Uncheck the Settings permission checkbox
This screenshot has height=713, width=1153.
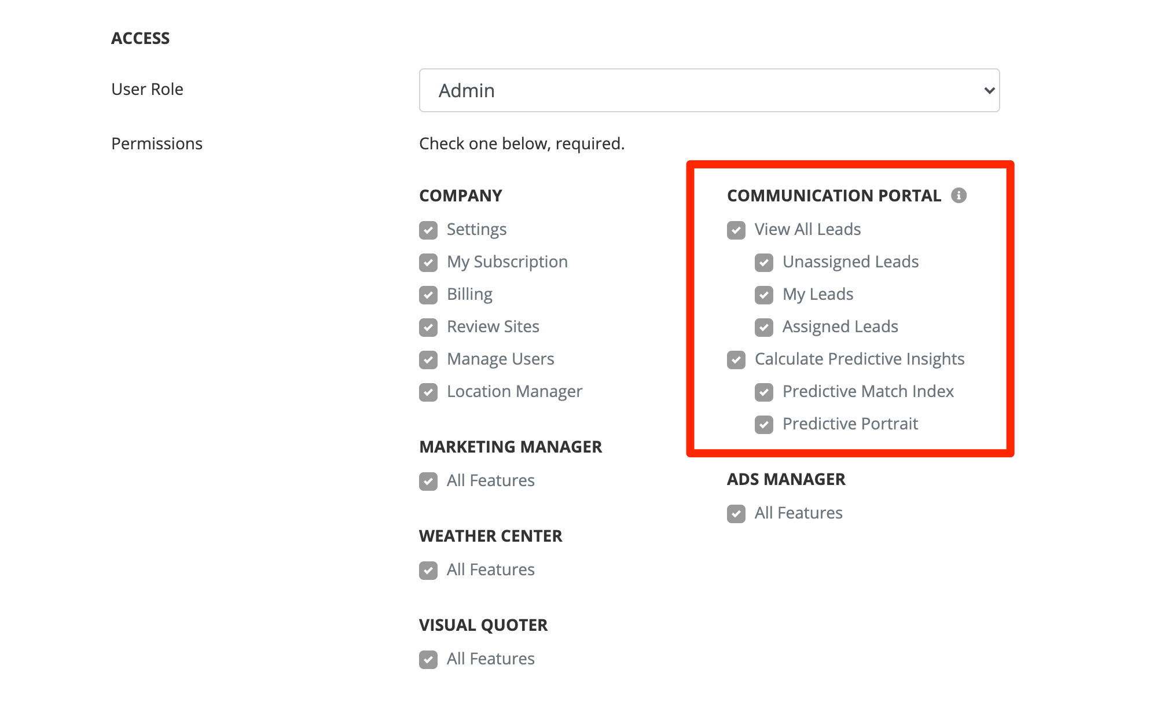[428, 230]
